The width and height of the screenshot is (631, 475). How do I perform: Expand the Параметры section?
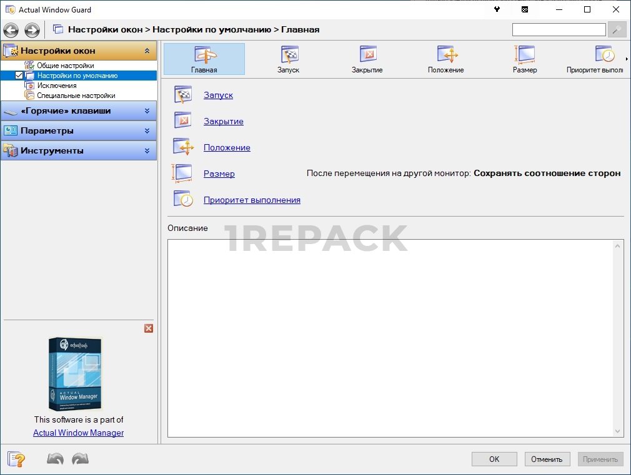[x=147, y=131]
